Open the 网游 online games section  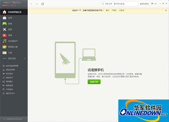(x=14, y=30)
